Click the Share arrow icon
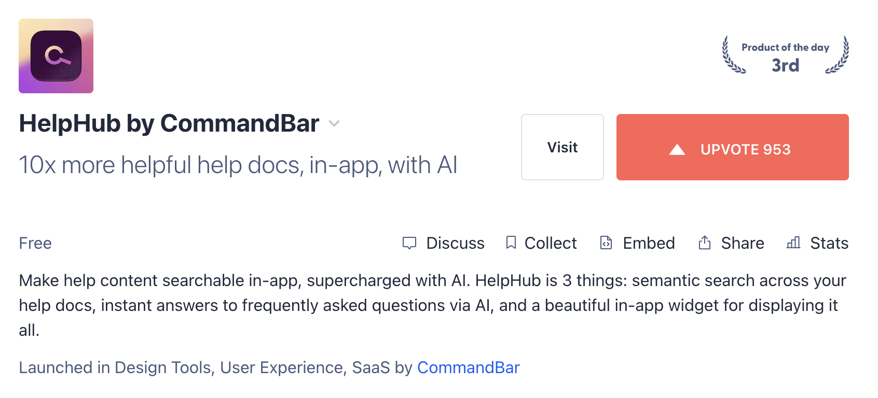The width and height of the screenshot is (878, 398). [x=704, y=243]
